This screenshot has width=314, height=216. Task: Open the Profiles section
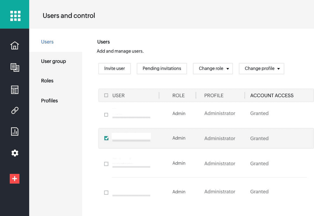pos(49,101)
